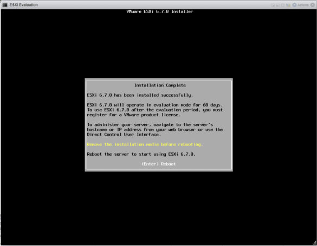
Task: Click the (Enter) Reboot option
Action: click(158, 164)
